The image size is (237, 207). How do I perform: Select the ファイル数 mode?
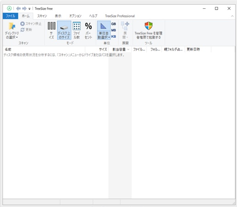pyautogui.click(x=76, y=30)
